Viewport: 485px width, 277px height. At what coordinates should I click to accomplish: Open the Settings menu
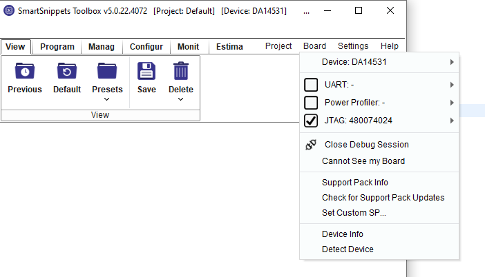tap(353, 46)
